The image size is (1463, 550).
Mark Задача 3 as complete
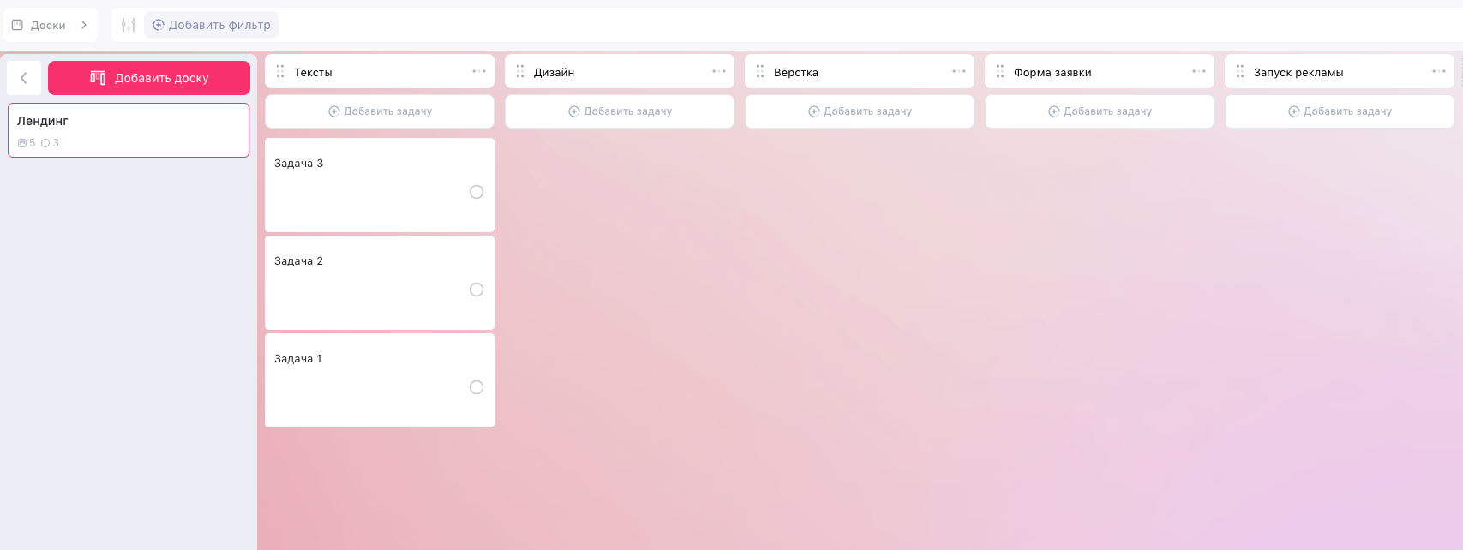(x=477, y=192)
